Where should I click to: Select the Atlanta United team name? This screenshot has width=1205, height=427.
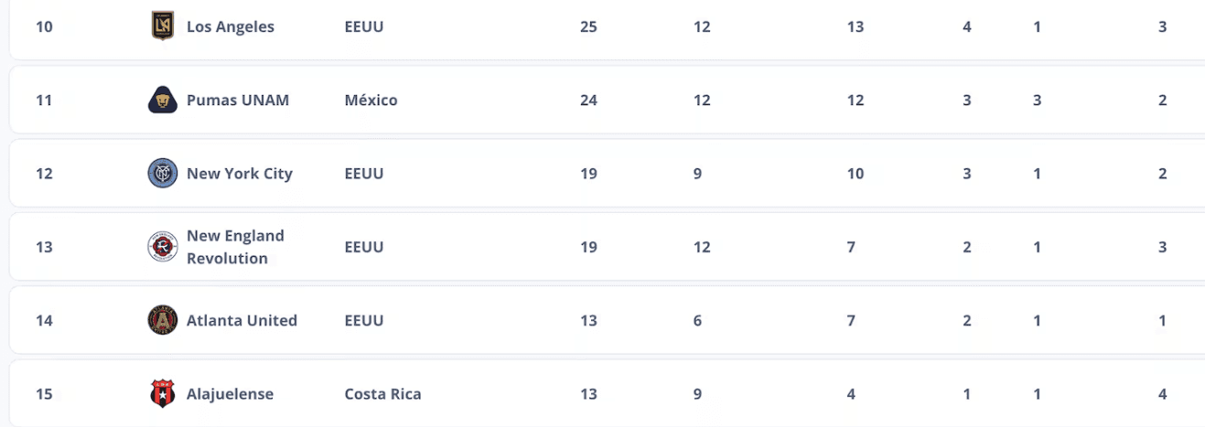tap(242, 320)
